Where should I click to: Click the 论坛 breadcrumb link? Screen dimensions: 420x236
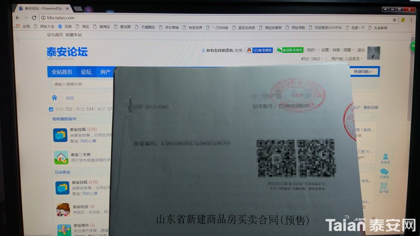point(70,98)
